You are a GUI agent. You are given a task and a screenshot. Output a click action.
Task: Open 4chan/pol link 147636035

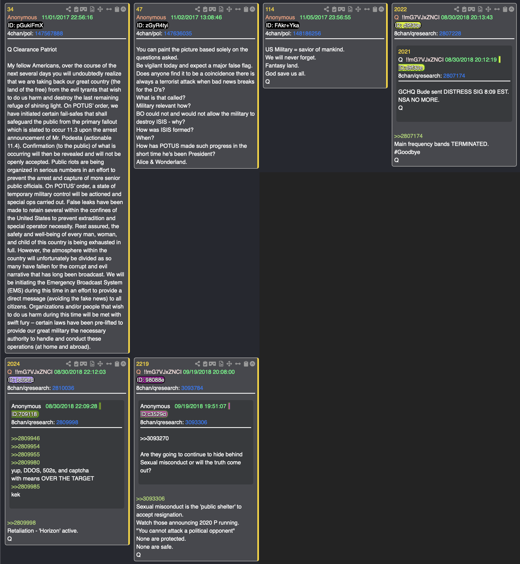(178, 33)
